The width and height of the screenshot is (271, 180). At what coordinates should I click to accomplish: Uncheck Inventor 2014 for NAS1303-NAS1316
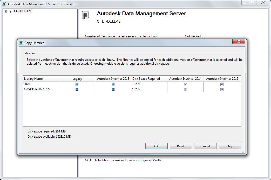click(185, 89)
